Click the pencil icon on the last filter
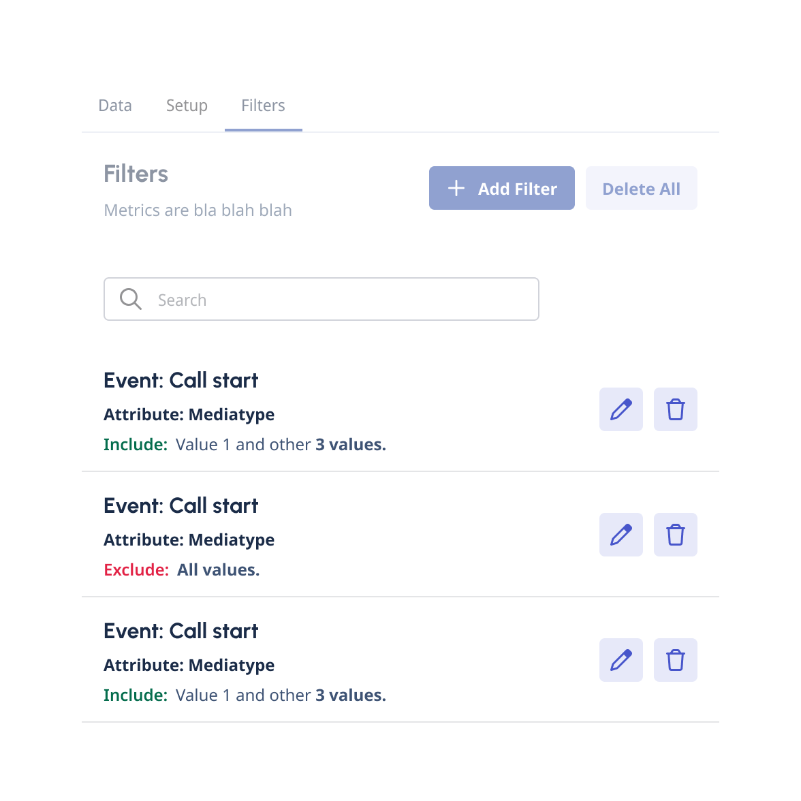 coord(621,660)
